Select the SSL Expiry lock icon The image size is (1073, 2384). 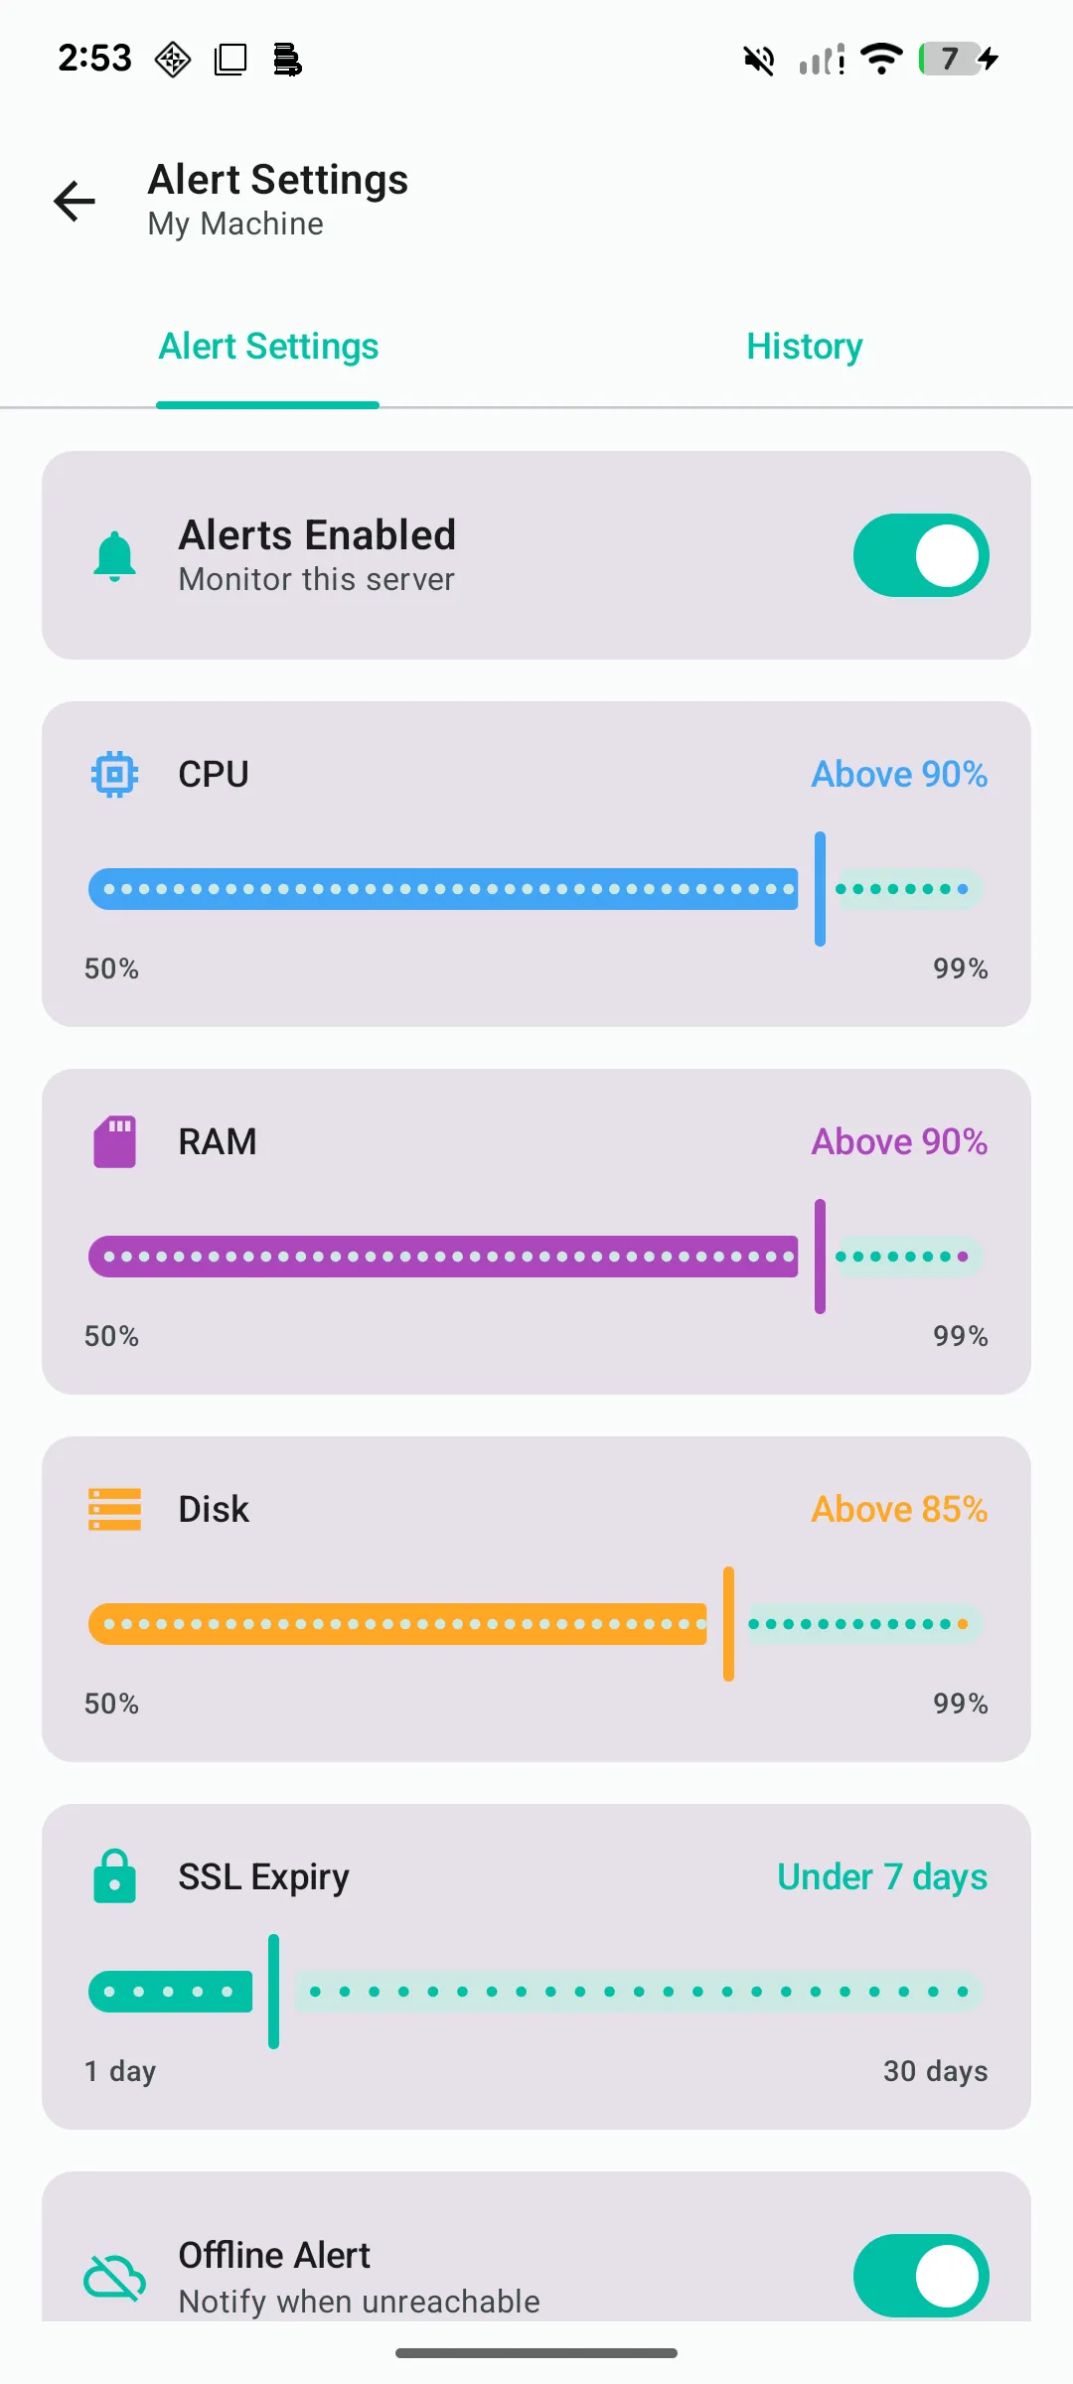tap(113, 1875)
